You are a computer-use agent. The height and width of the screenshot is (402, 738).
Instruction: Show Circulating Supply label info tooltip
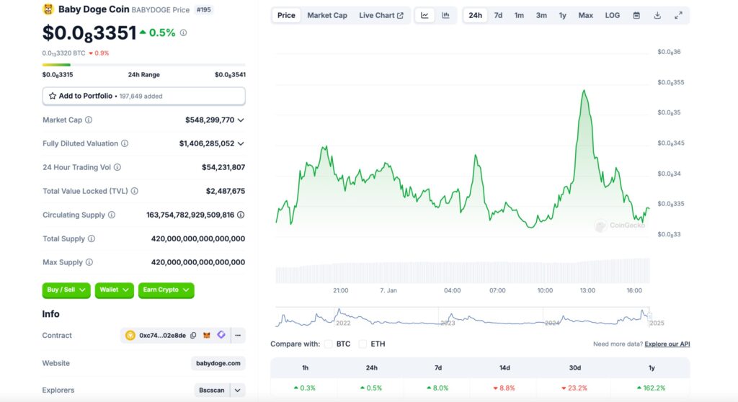(112, 215)
